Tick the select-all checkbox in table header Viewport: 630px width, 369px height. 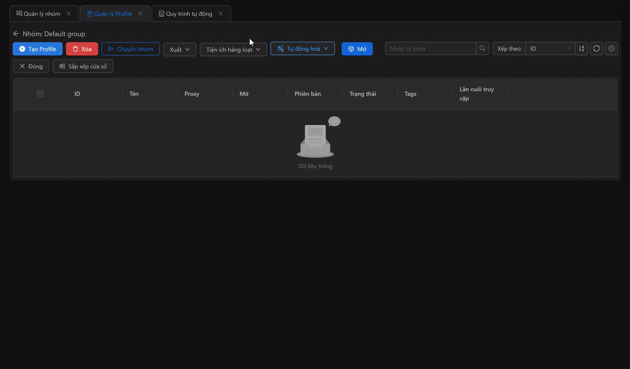pos(40,94)
